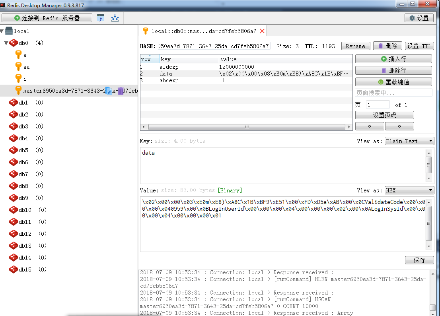Click the value area vertical scrollbar
Image resolution: width=440 pixels, height=316 pixels.
click(x=428, y=223)
